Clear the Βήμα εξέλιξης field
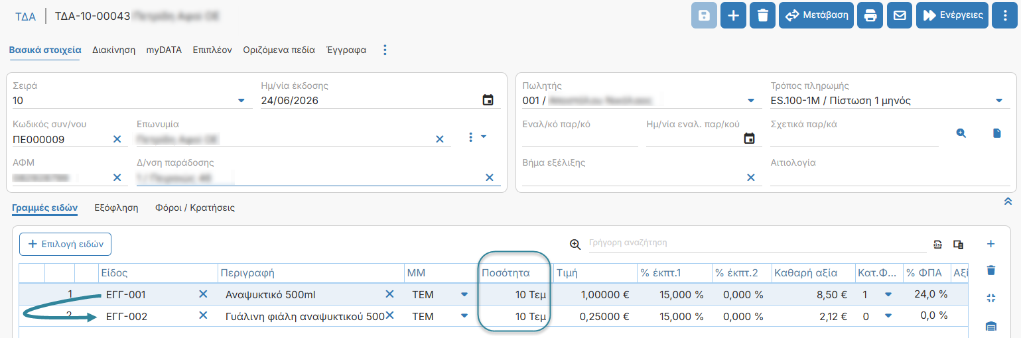1021x338 pixels. pos(751,178)
